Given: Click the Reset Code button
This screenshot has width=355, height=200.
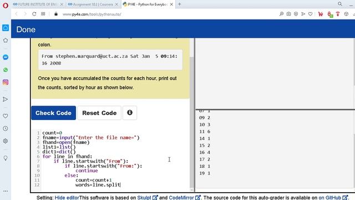Looking at the screenshot, I should 99,113.
